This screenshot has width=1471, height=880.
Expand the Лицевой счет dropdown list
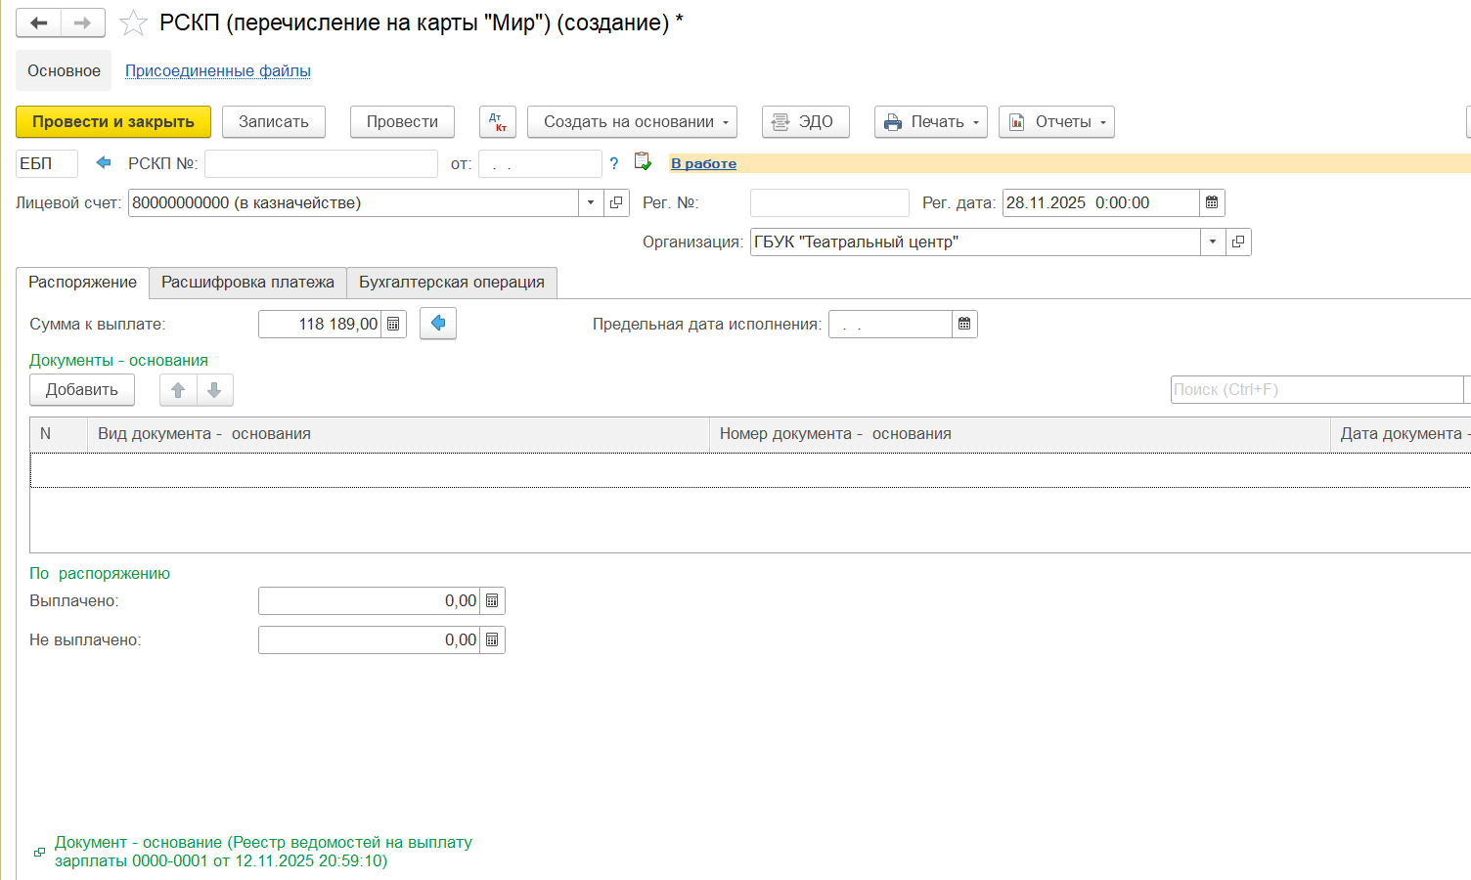pos(591,203)
